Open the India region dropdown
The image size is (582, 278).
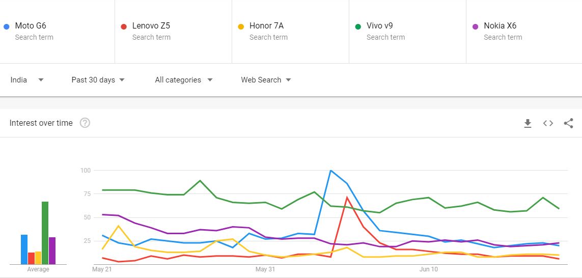point(27,80)
